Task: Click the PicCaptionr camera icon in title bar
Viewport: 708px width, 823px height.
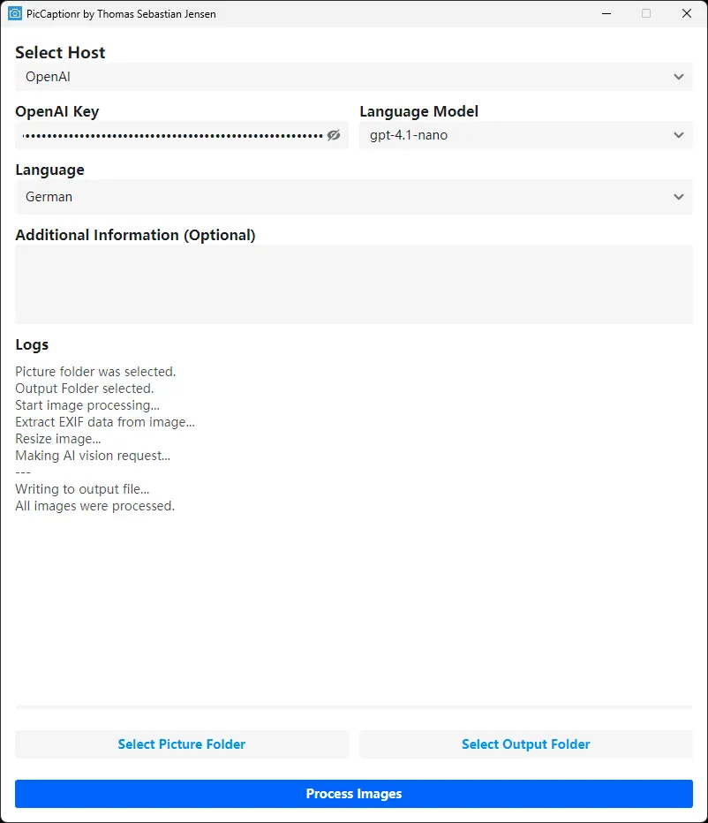Action: click(14, 14)
